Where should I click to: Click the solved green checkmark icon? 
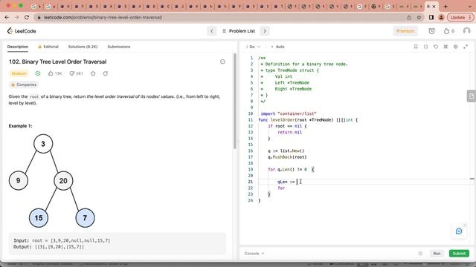(x=38, y=73)
